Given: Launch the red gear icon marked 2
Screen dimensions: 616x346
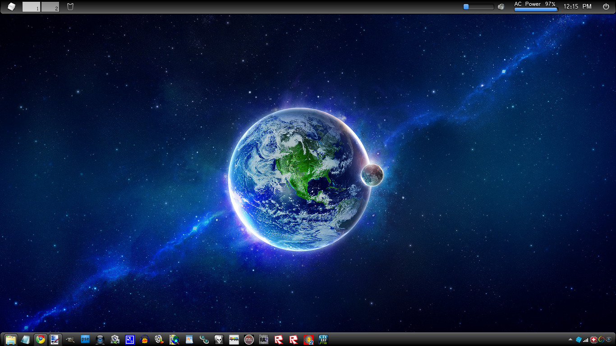Looking at the screenshot, I should [x=308, y=339].
